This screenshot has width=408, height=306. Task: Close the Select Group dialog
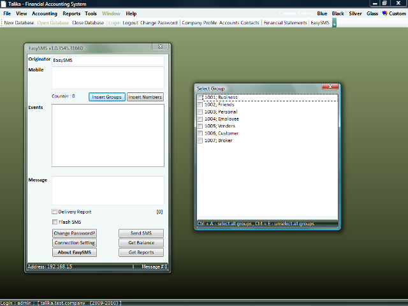[330, 87]
